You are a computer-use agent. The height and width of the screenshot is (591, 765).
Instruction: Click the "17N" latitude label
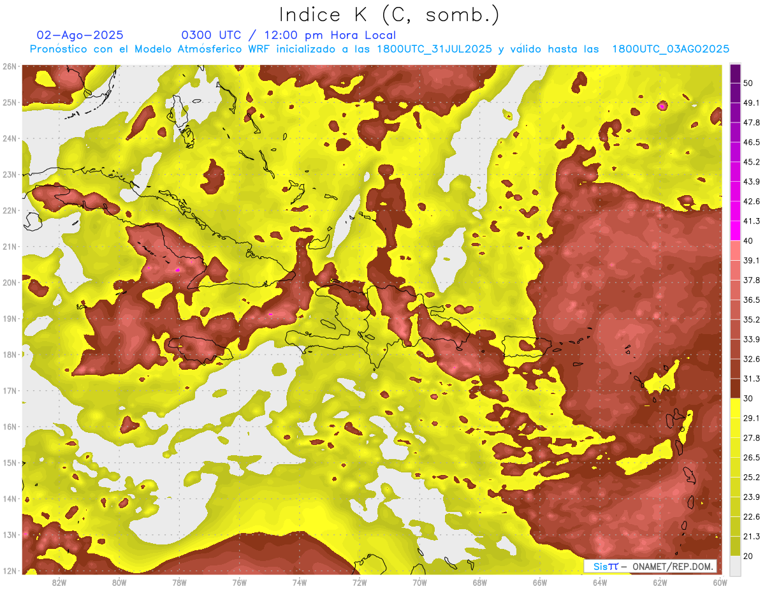tap(10, 390)
